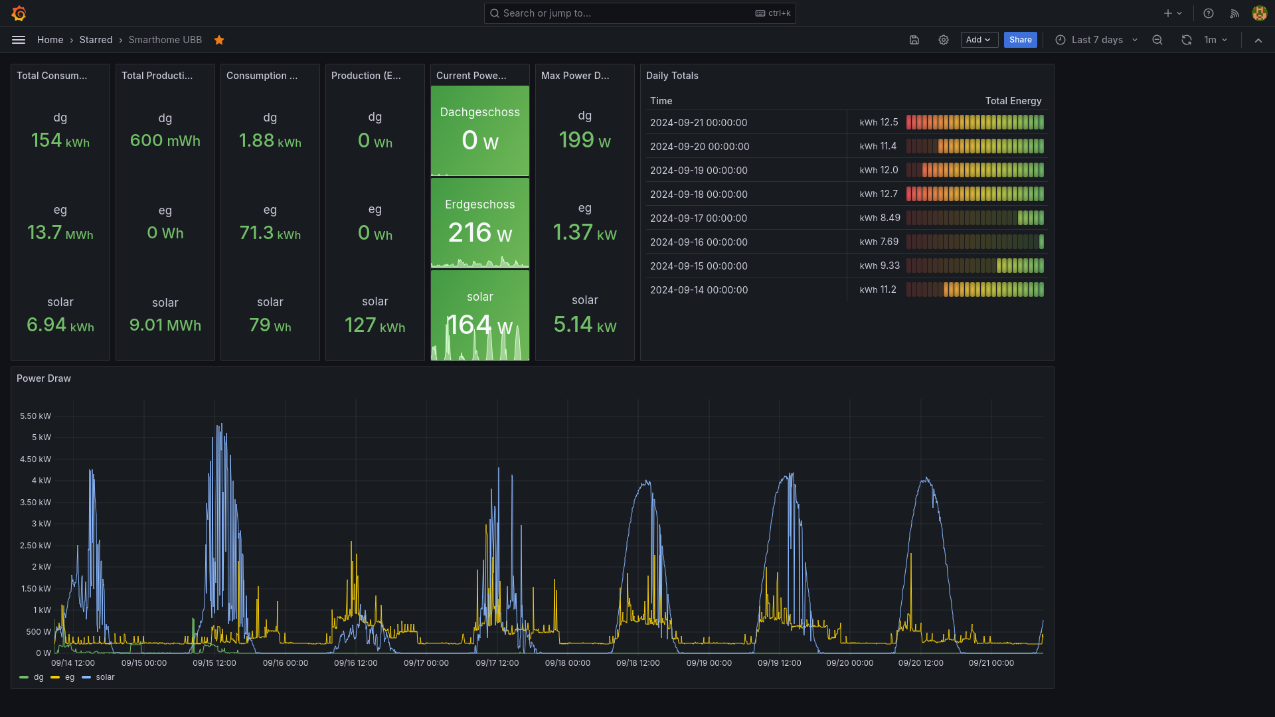This screenshot has height=717, width=1275.
Task: Click the 2024-09-21 00:00:00 row
Action: [x=847, y=122]
